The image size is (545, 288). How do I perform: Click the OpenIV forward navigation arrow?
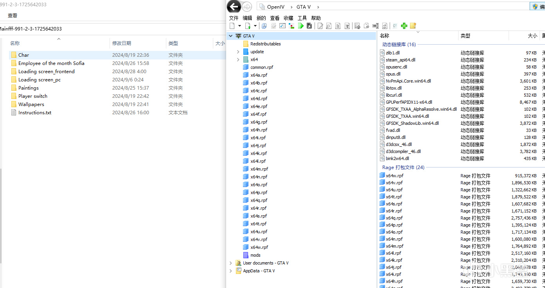(x=247, y=7)
